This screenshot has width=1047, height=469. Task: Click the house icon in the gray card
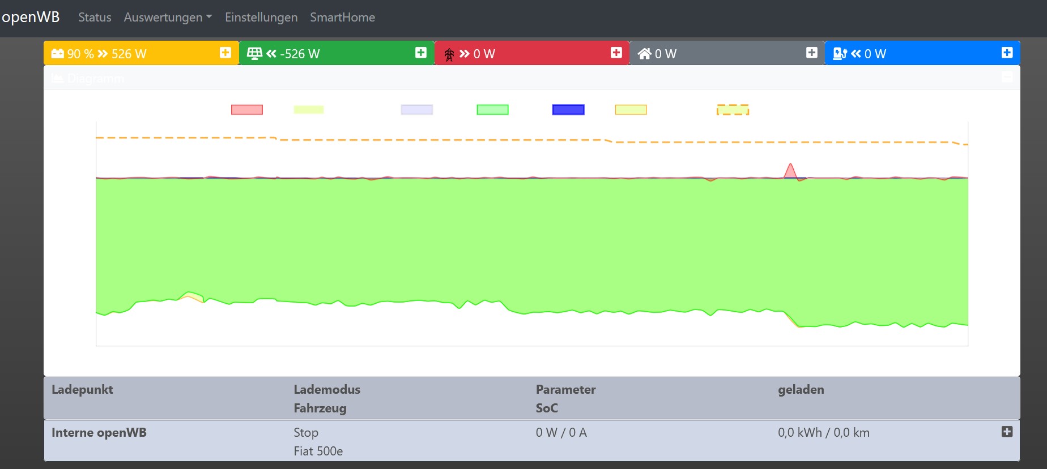pyautogui.click(x=644, y=54)
